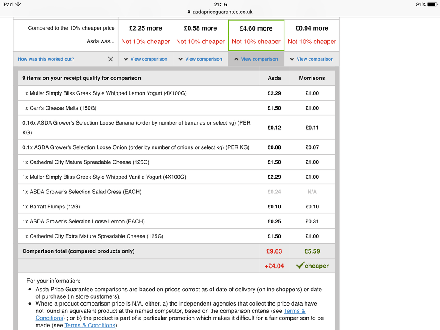Select the Muller Whipped Lemon Yogurt row
The height and width of the screenshot is (330, 440).
click(176, 93)
